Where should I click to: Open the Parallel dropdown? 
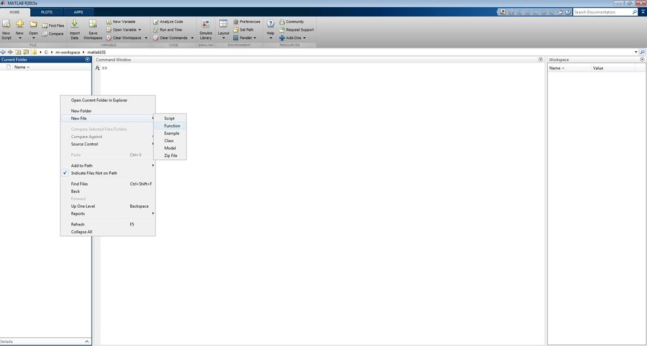pos(245,38)
